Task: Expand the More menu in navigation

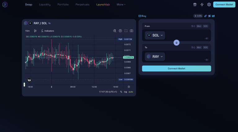Action: pyautogui.click(x=121, y=5)
